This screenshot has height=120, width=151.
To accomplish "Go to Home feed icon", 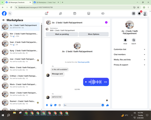I will pos(47,13).
